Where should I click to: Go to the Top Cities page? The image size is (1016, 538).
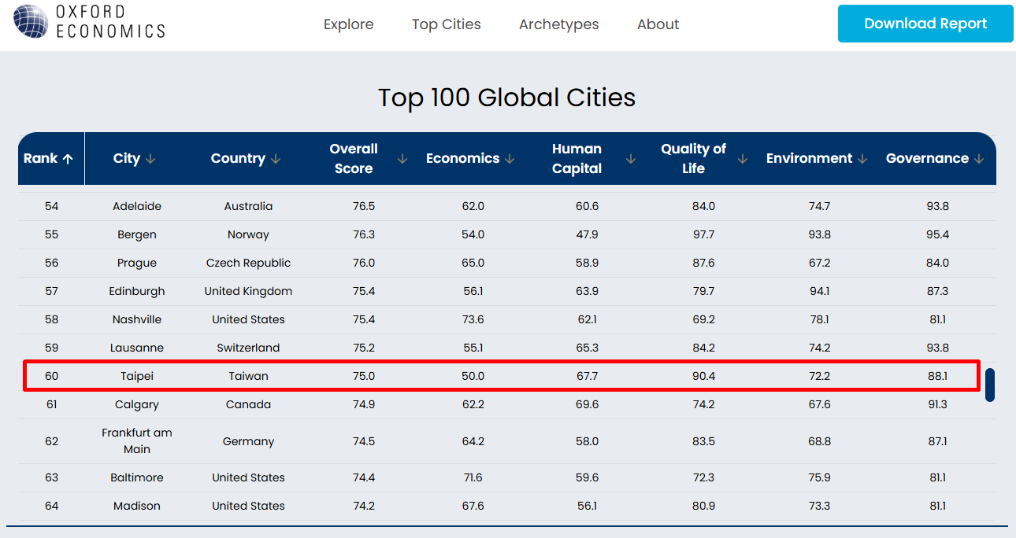446,24
